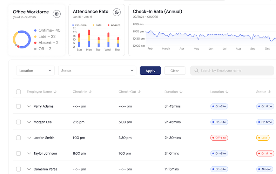
Task: Check the Cameron Perez row checkbox
Action: (x=19, y=169)
